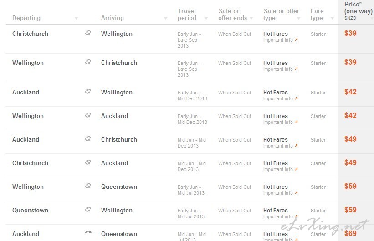Click return icon on Christchurch to Auckland row

(88, 162)
